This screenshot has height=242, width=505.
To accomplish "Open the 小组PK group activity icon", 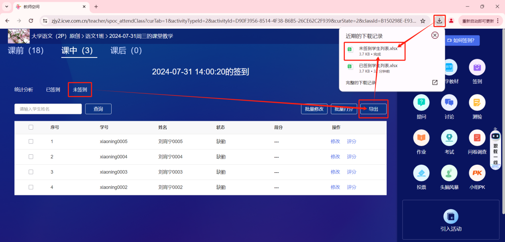I will (477, 173).
